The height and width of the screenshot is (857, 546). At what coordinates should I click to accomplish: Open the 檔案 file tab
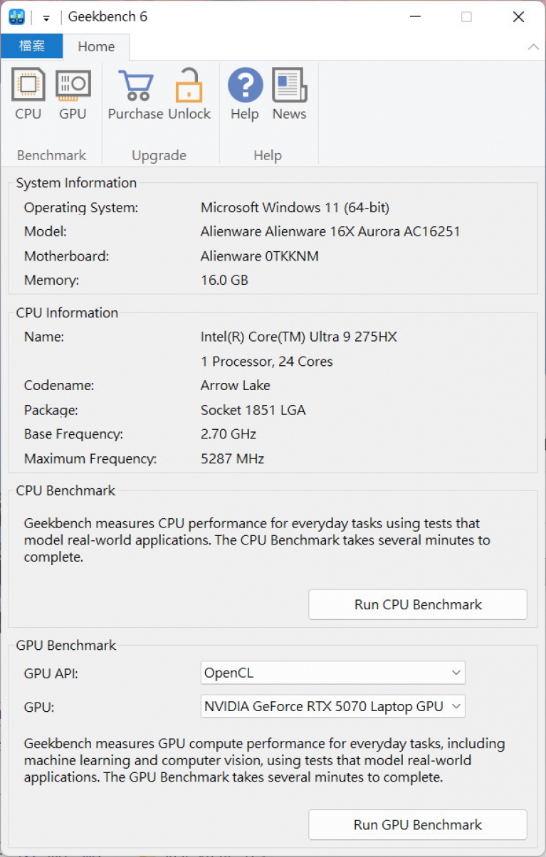pos(32,46)
